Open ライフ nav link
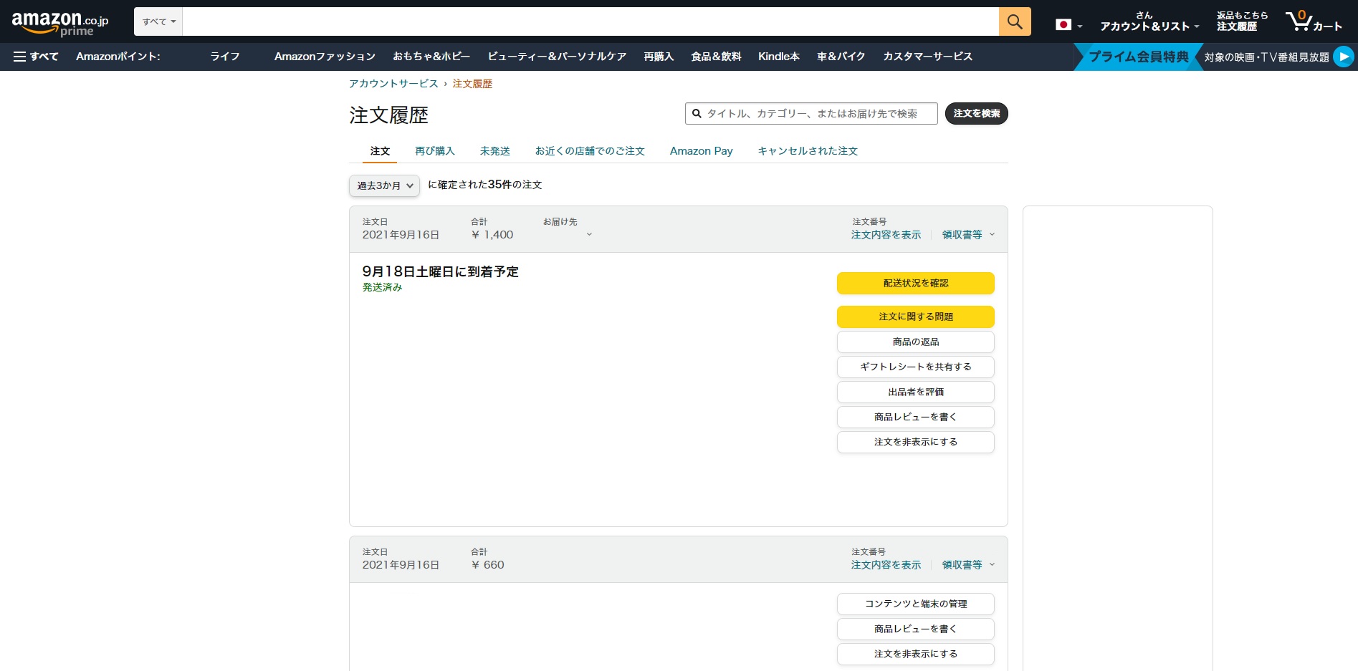The height and width of the screenshot is (671, 1358). (225, 57)
